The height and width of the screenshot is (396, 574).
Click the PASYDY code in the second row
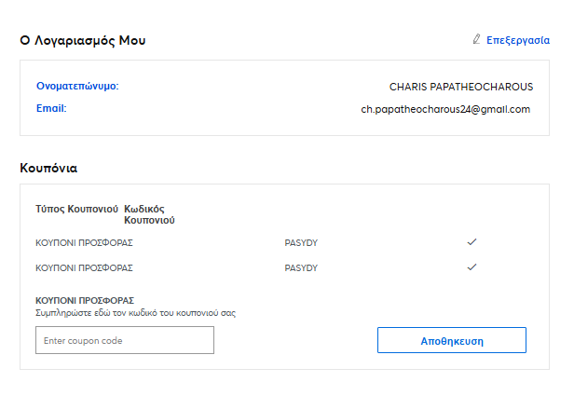(x=301, y=267)
